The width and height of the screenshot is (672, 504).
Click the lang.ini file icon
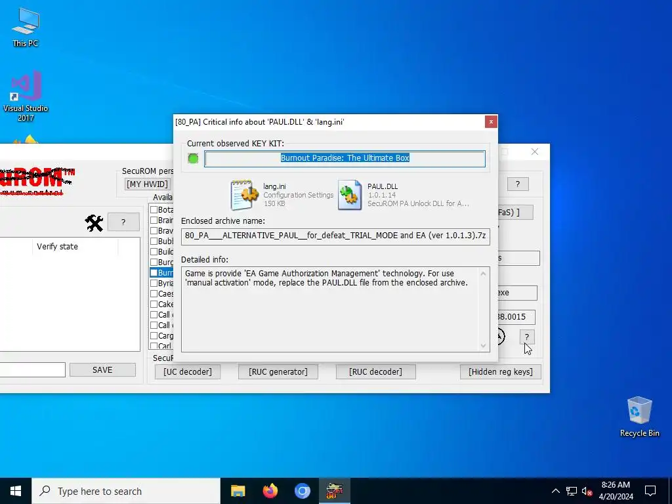pos(244,195)
